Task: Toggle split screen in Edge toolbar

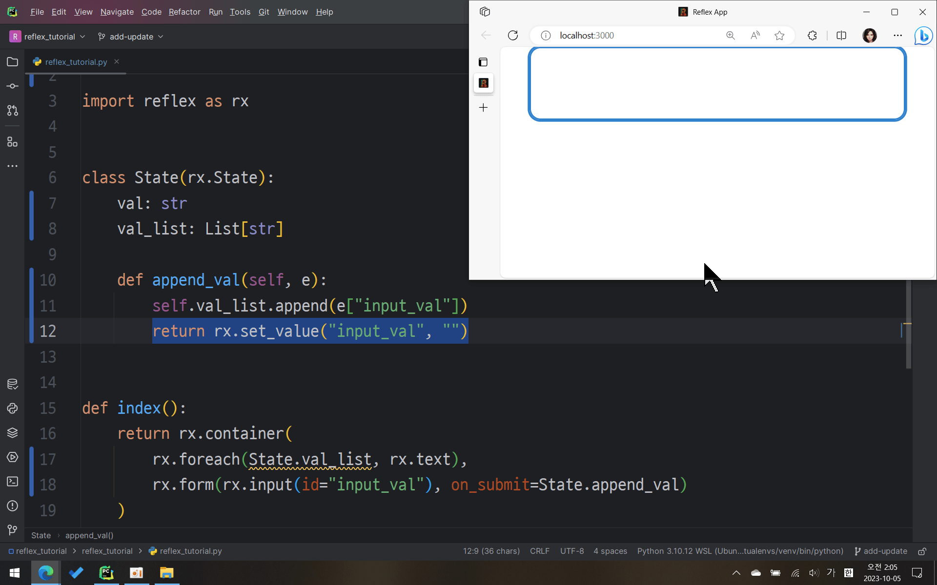Action: [841, 36]
